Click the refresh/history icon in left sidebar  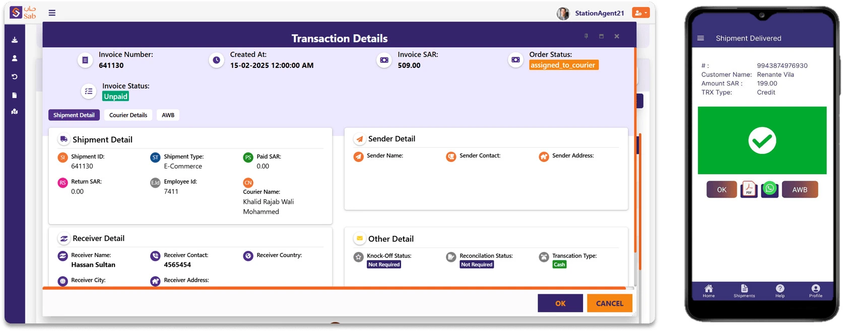coord(15,76)
